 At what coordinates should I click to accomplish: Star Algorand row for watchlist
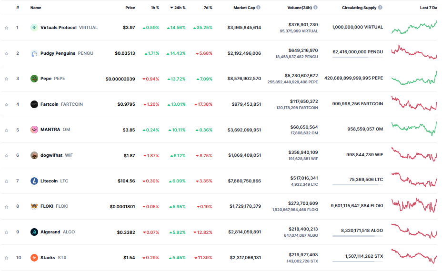click(x=7, y=232)
